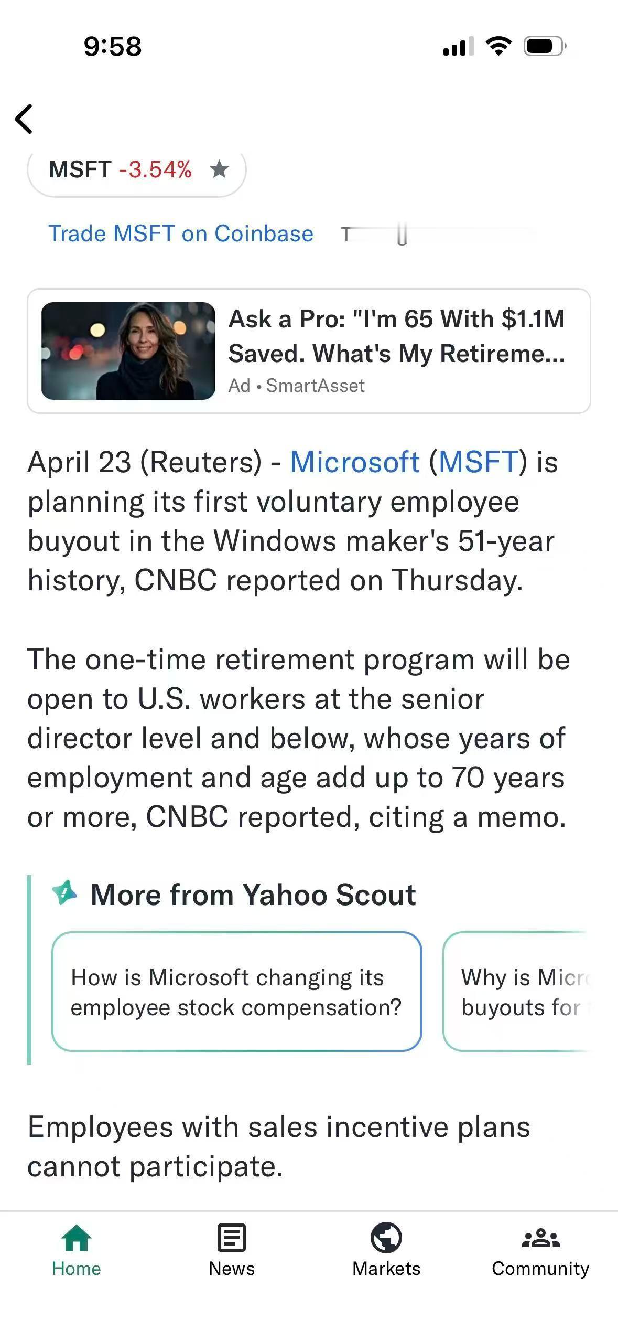The image size is (618, 1341).
Task: Follow the Microsoft company link
Action: (x=355, y=462)
